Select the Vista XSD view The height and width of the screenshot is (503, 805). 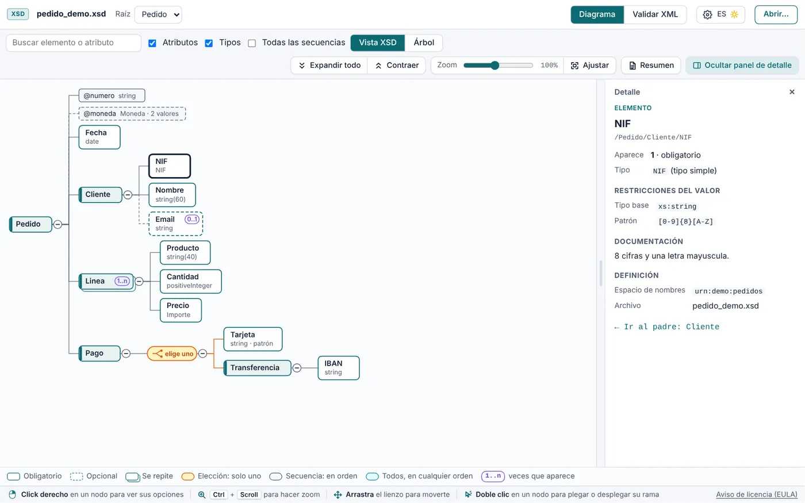tap(378, 43)
